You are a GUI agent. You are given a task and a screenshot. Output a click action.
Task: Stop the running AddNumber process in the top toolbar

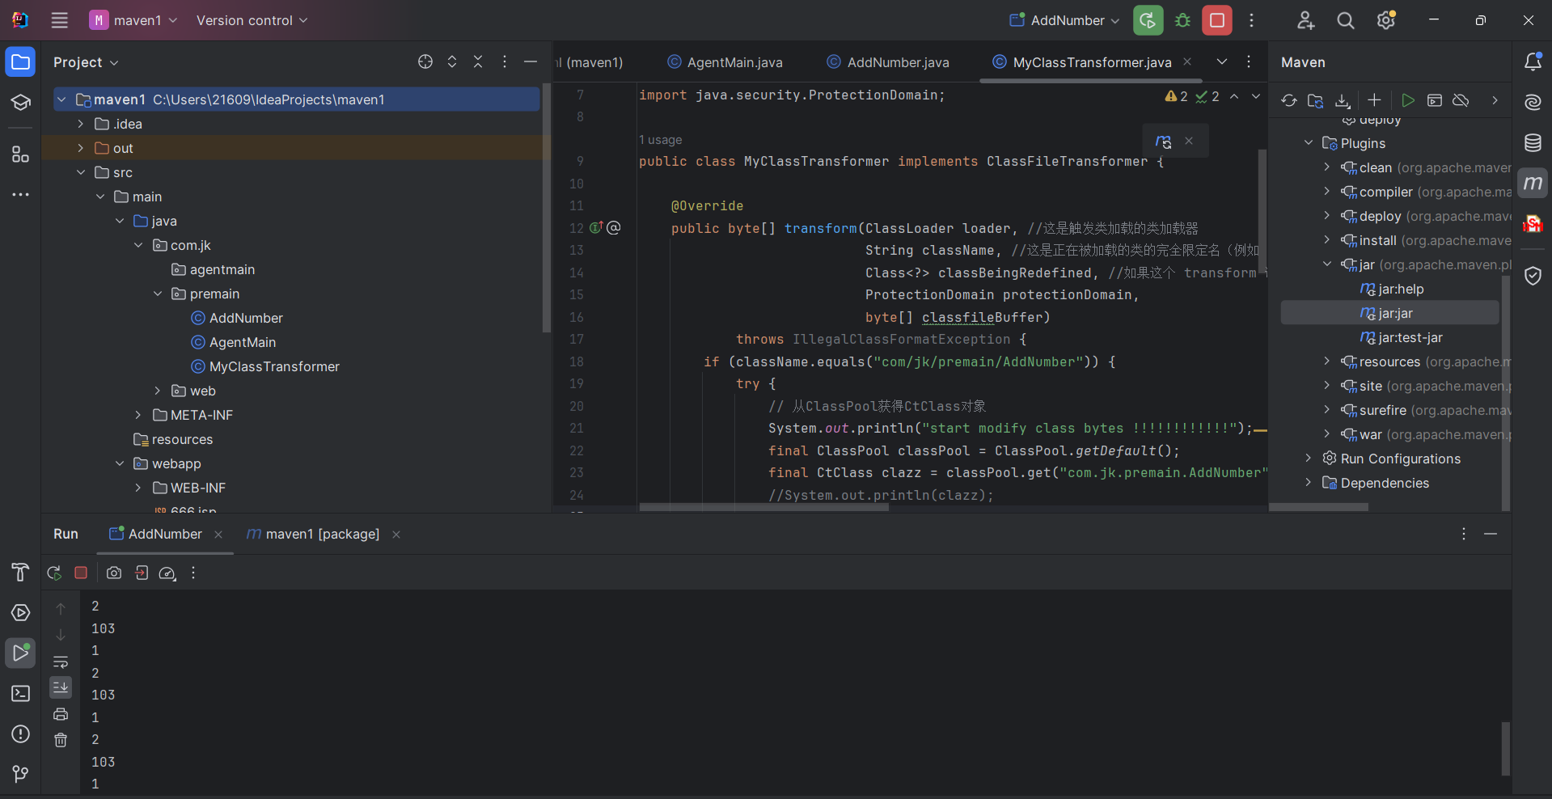tap(1216, 20)
